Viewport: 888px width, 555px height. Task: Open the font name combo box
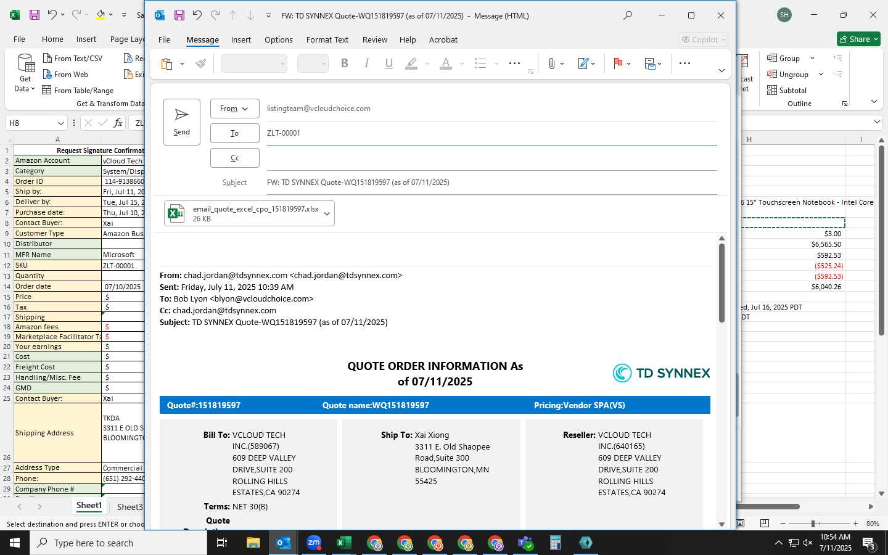254,64
